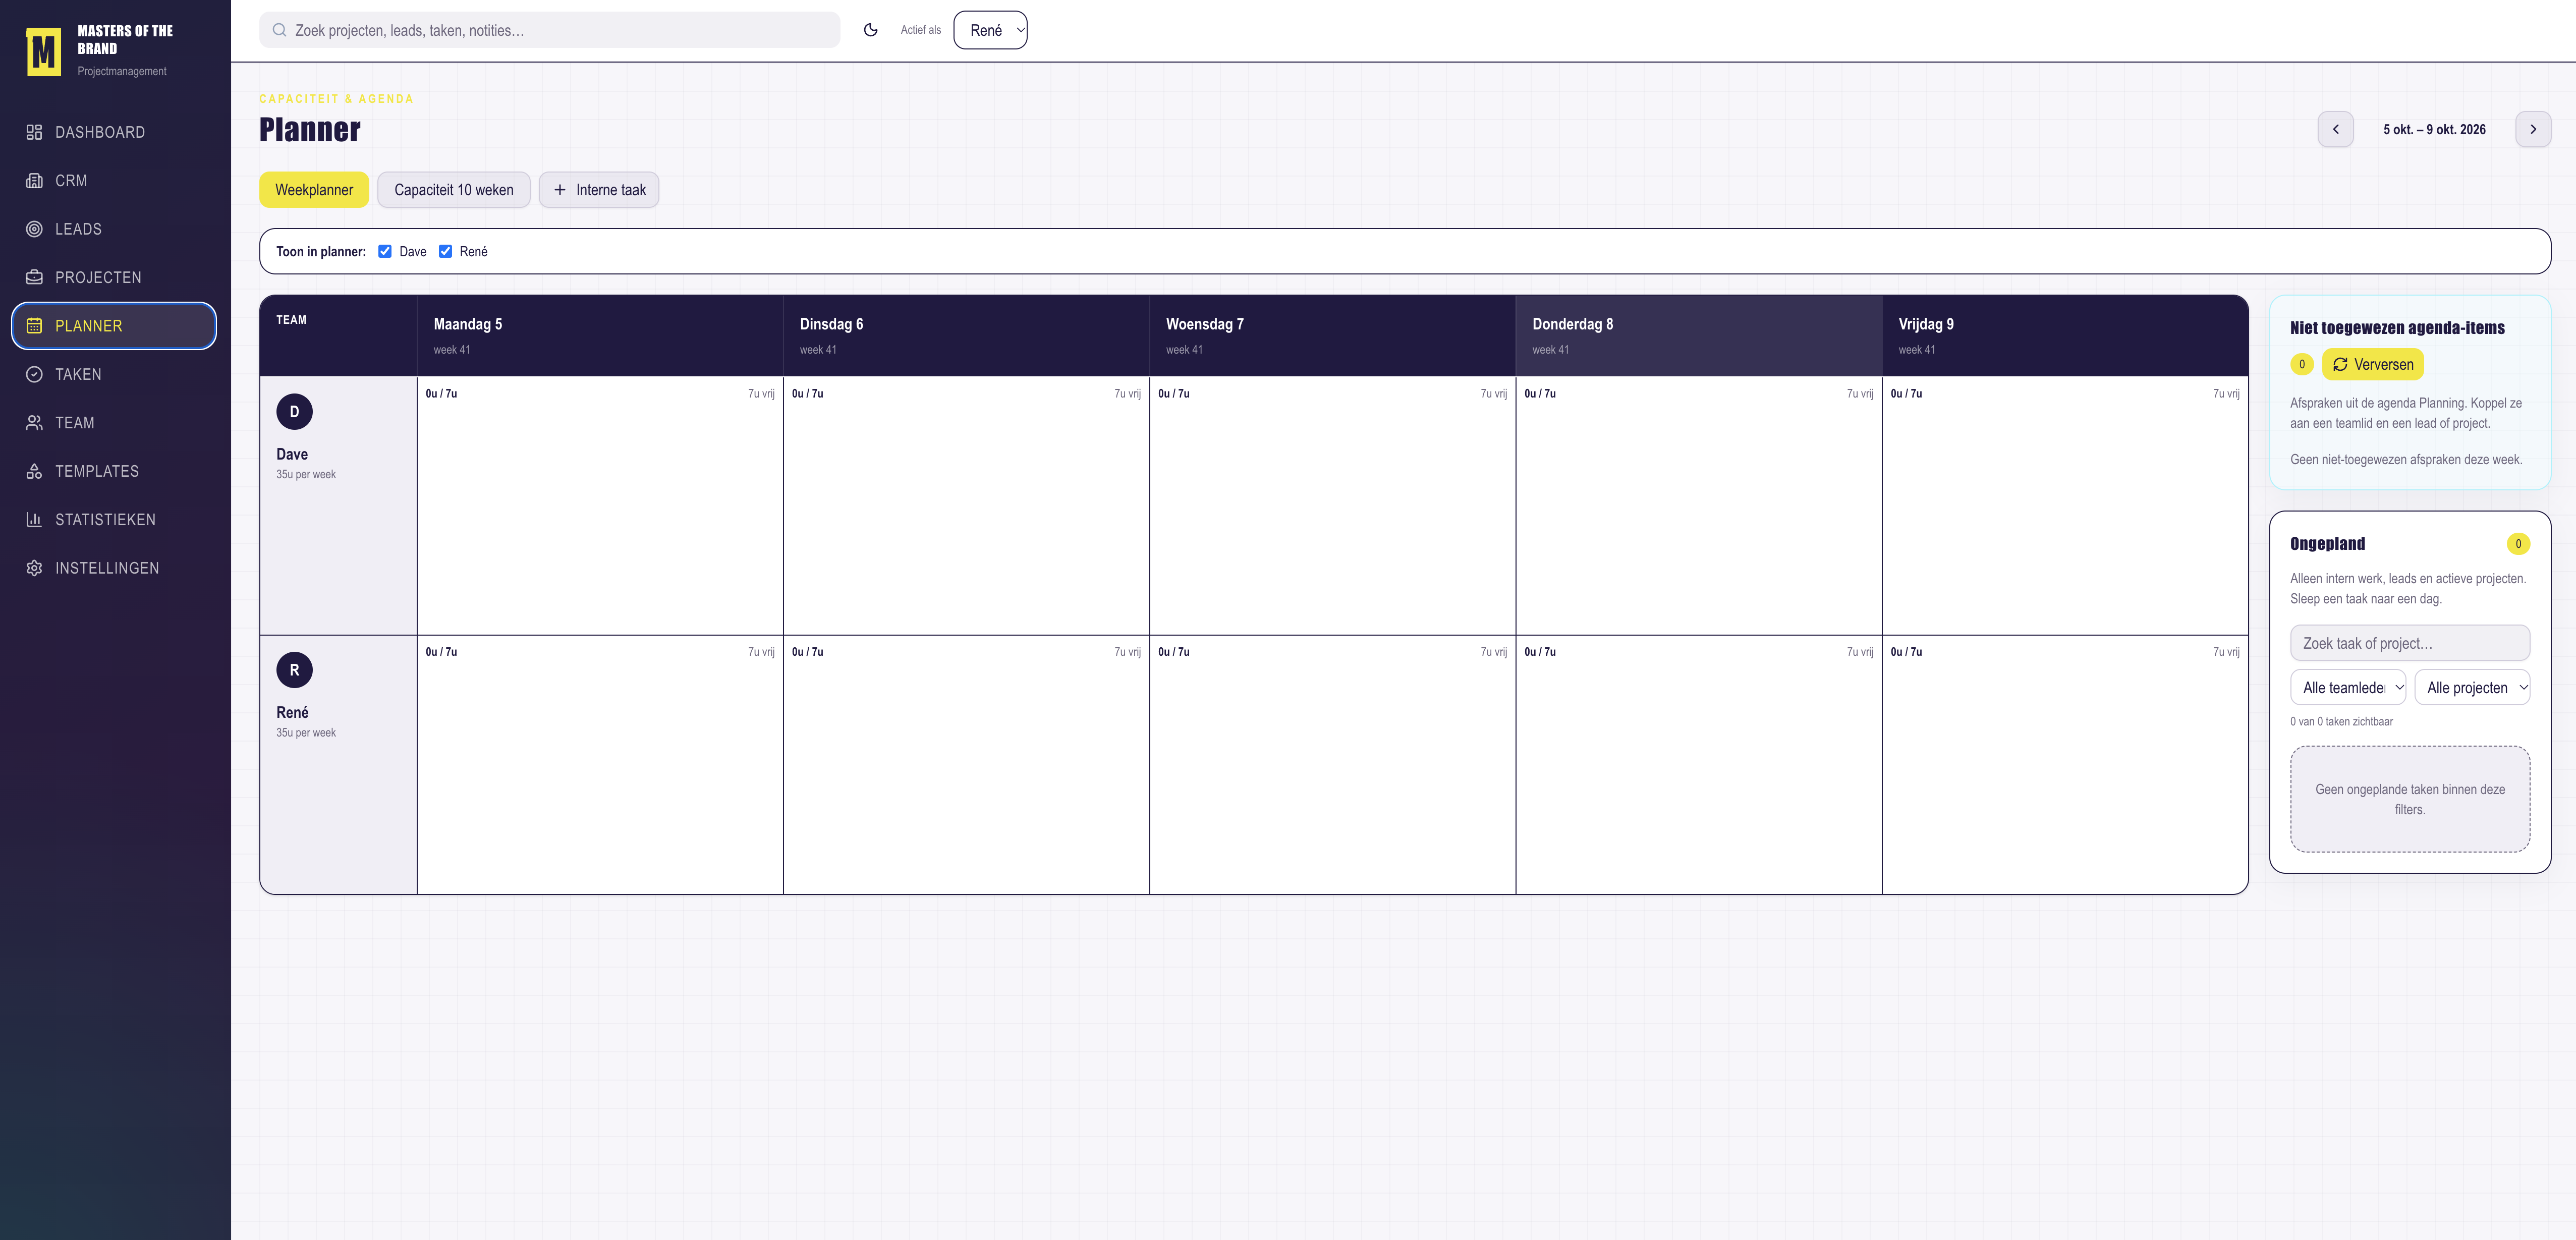Click the Instellingen gear icon
This screenshot has height=1240, width=2576.
[x=34, y=568]
